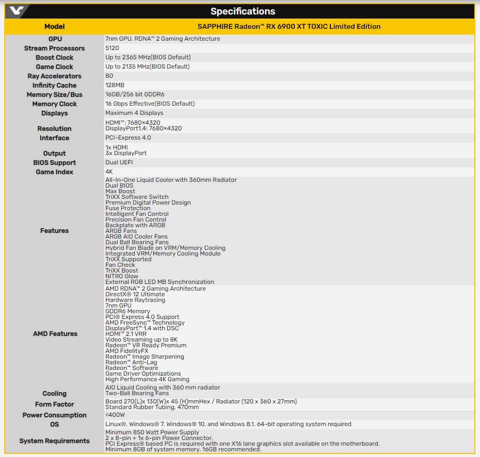Viewport: 480px width, 457px height.
Task: Click AIO Liquid Cooling with 360 mm radiator
Action: point(163,388)
